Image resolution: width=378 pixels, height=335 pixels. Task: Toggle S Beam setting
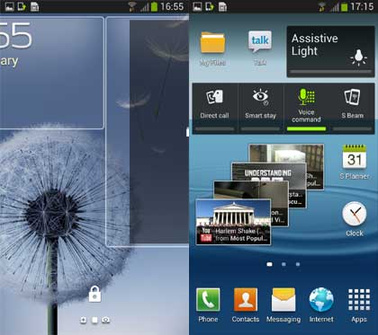(x=353, y=109)
